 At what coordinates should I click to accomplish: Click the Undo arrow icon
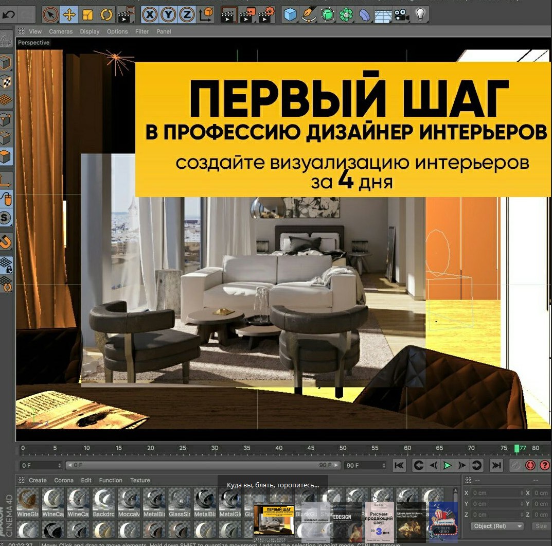coord(8,15)
